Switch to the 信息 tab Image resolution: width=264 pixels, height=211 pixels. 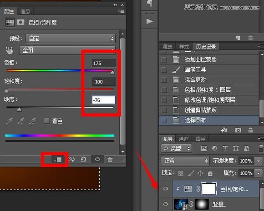point(25,11)
